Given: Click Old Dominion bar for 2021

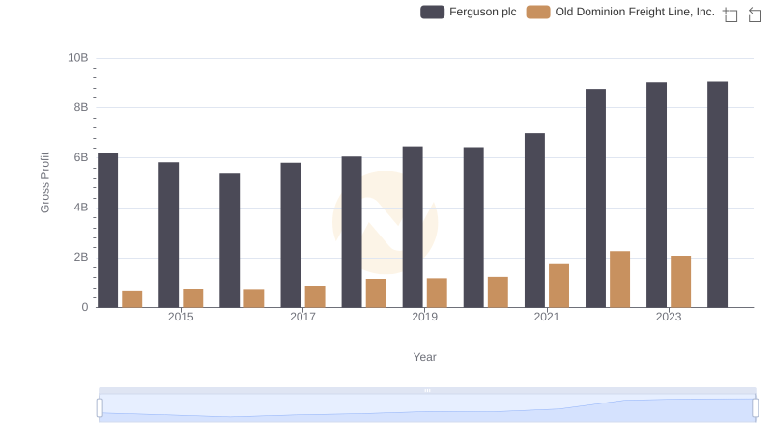Looking at the screenshot, I should pyautogui.click(x=559, y=286).
